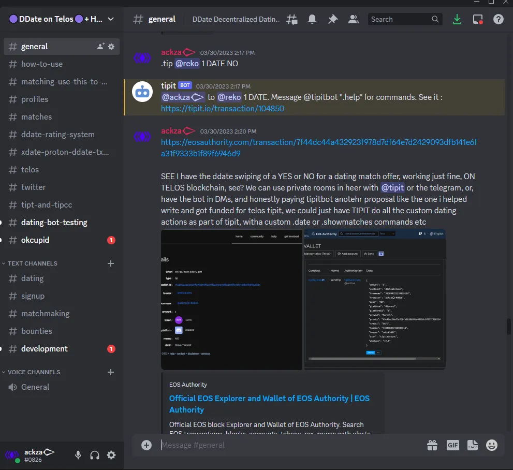Collapse the VOICE CHANNELS category
The image size is (513, 470).
[x=31, y=372]
